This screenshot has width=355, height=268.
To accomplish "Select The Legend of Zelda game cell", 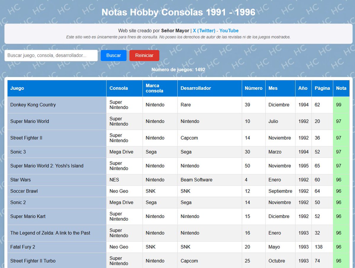I will [57, 233].
